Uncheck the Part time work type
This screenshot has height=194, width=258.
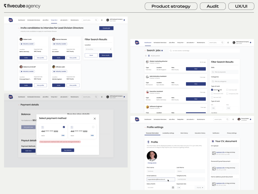pos(212,90)
